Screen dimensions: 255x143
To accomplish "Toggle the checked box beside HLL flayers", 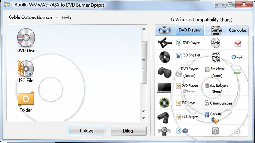I will 178,117.
